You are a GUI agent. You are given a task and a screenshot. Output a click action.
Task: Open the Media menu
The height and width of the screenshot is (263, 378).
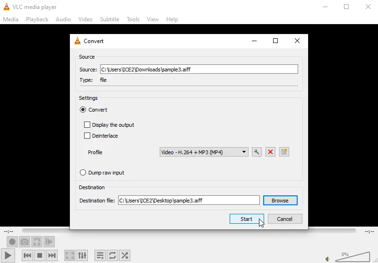pyautogui.click(x=10, y=19)
